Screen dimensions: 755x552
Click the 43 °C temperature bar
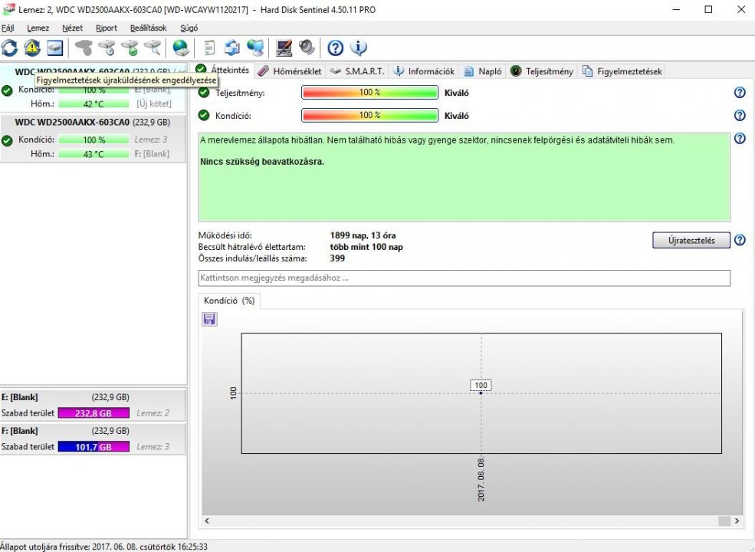[94, 154]
